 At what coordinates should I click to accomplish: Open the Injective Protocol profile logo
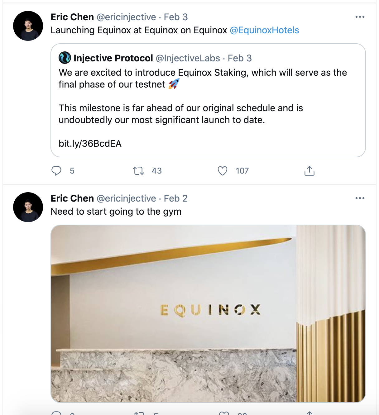(65, 58)
